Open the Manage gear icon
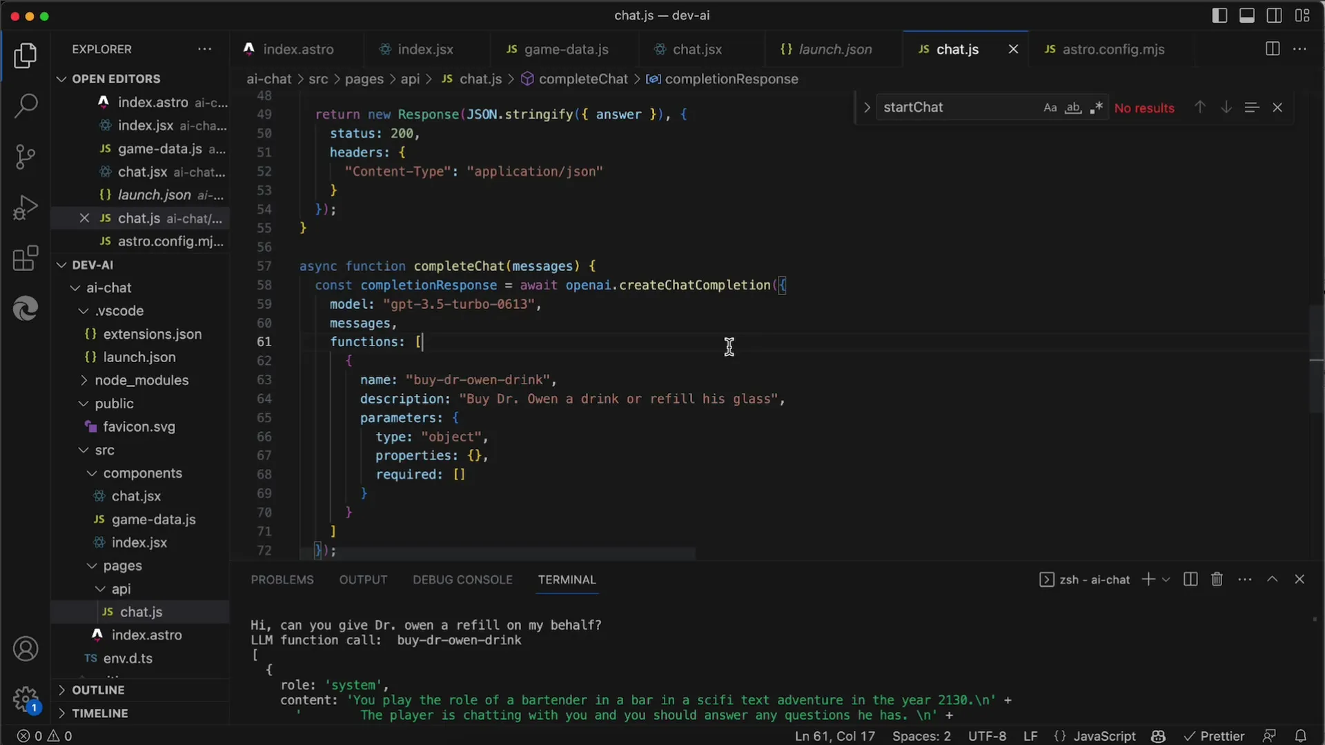The width and height of the screenshot is (1325, 745). tap(26, 699)
